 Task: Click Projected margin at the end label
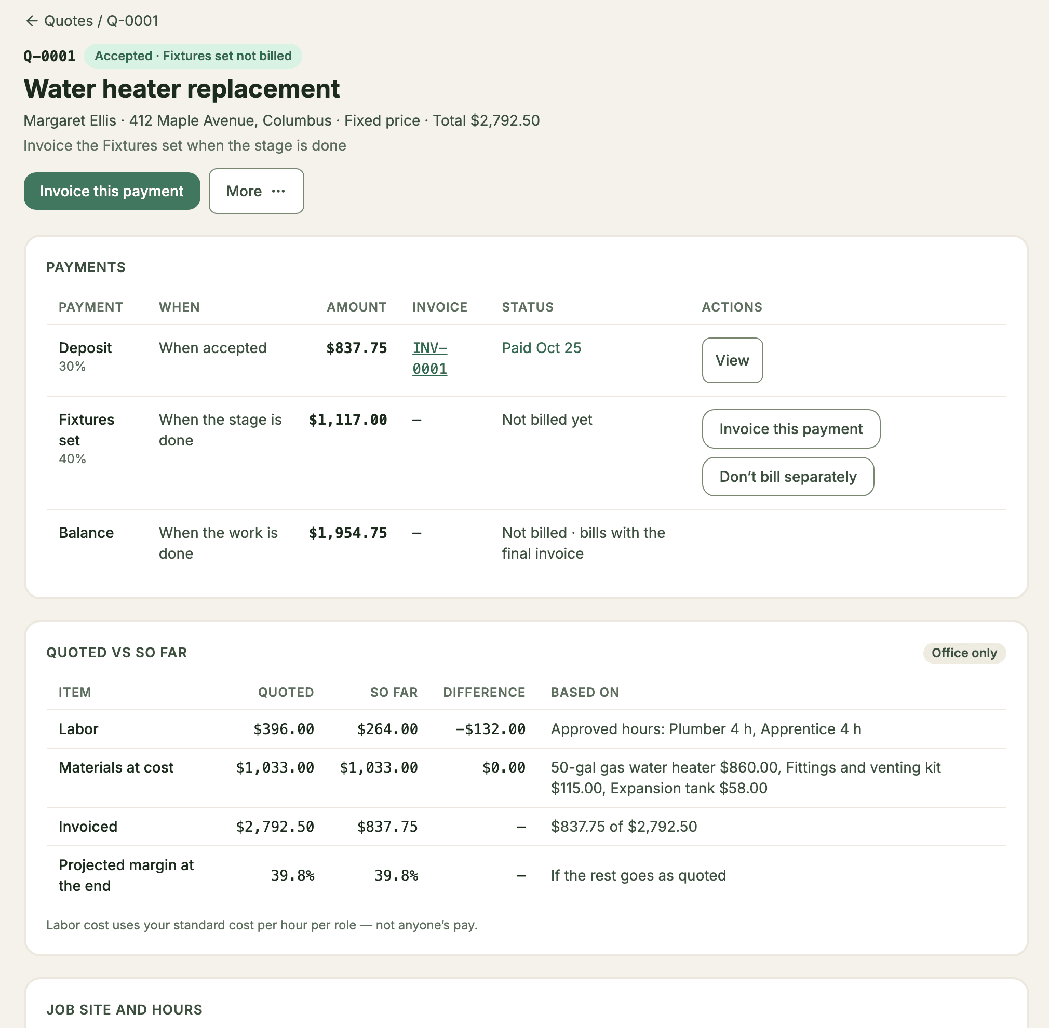click(126, 875)
